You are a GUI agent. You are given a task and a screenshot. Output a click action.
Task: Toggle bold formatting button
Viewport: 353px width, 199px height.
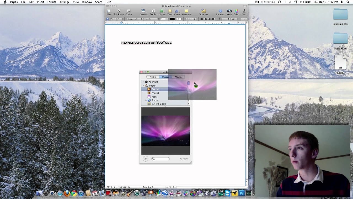187,19
